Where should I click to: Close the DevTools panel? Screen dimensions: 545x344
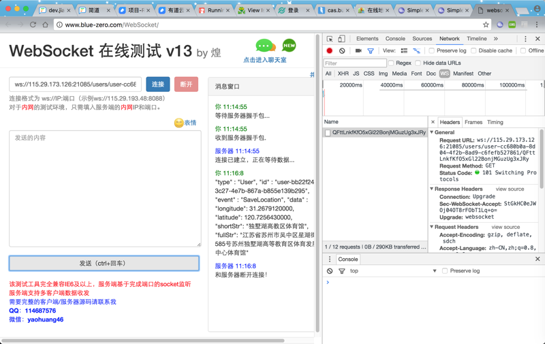[538, 39]
